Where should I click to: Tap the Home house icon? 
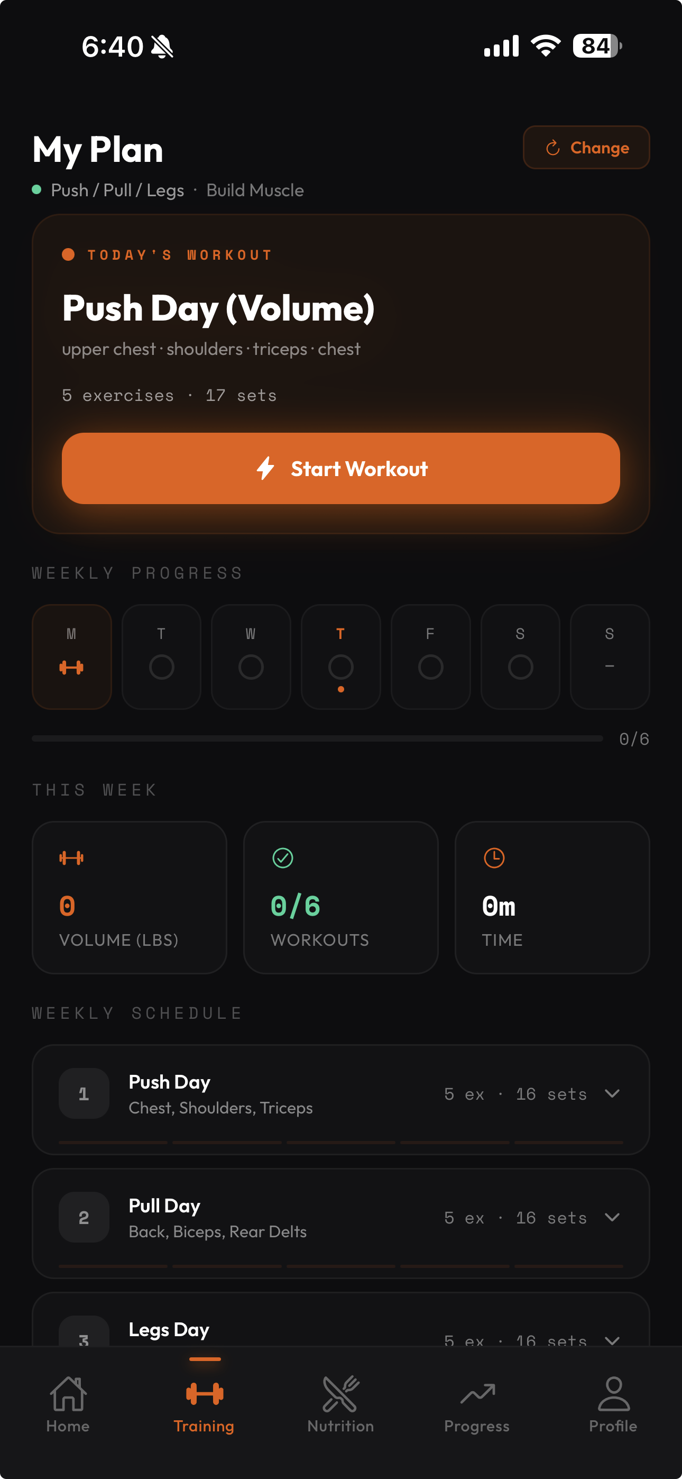(68, 1393)
